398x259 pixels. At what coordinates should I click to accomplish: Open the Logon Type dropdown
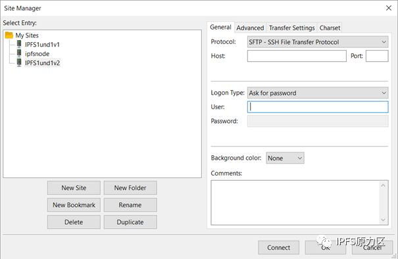[x=318, y=93]
